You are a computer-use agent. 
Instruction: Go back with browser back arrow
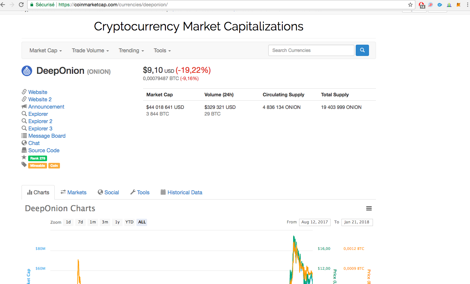(x=3, y=5)
